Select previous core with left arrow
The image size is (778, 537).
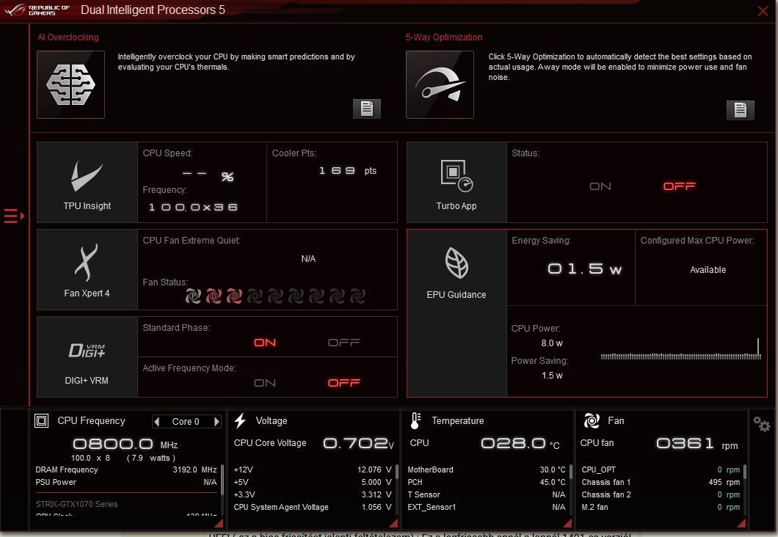157,422
